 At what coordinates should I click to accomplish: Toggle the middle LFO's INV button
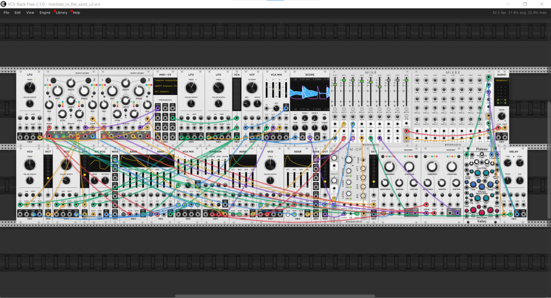(188, 118)
